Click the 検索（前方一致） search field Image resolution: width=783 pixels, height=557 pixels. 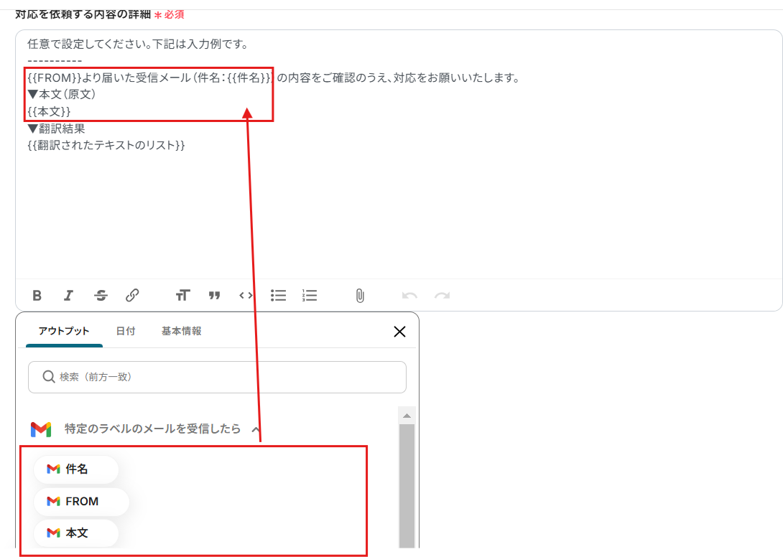pyautogui.click(x=216, y=377)
